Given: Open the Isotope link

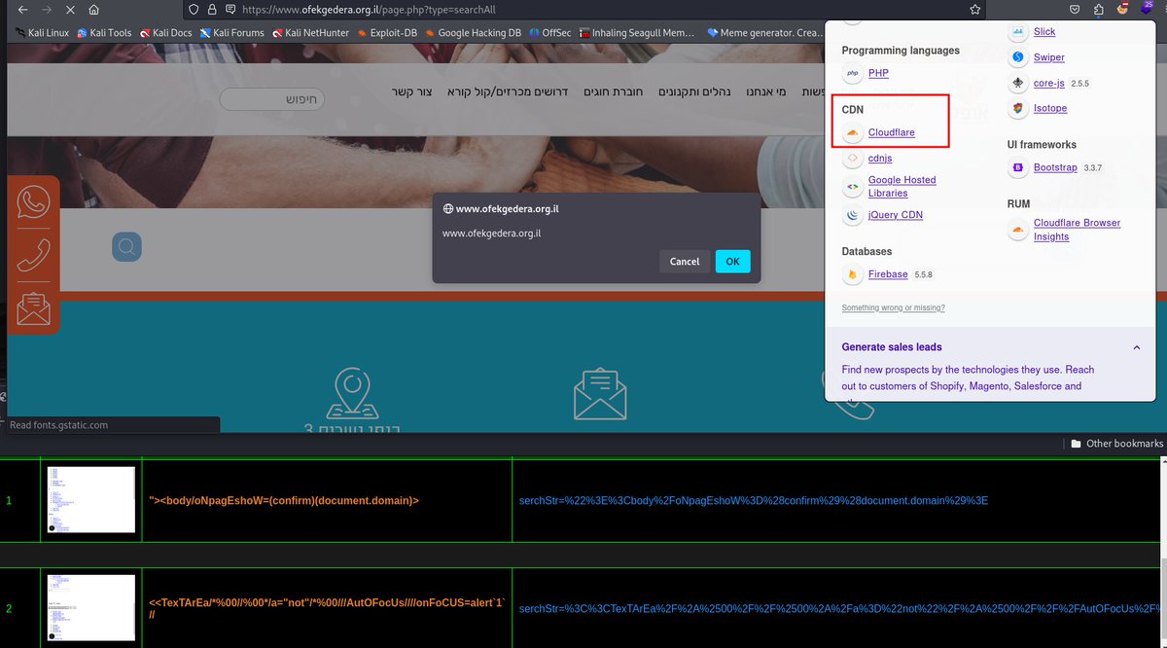Looking at the screenshot, I should (1050, 108).
